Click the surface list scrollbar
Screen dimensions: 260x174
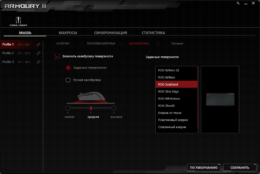tap(198, 97)
